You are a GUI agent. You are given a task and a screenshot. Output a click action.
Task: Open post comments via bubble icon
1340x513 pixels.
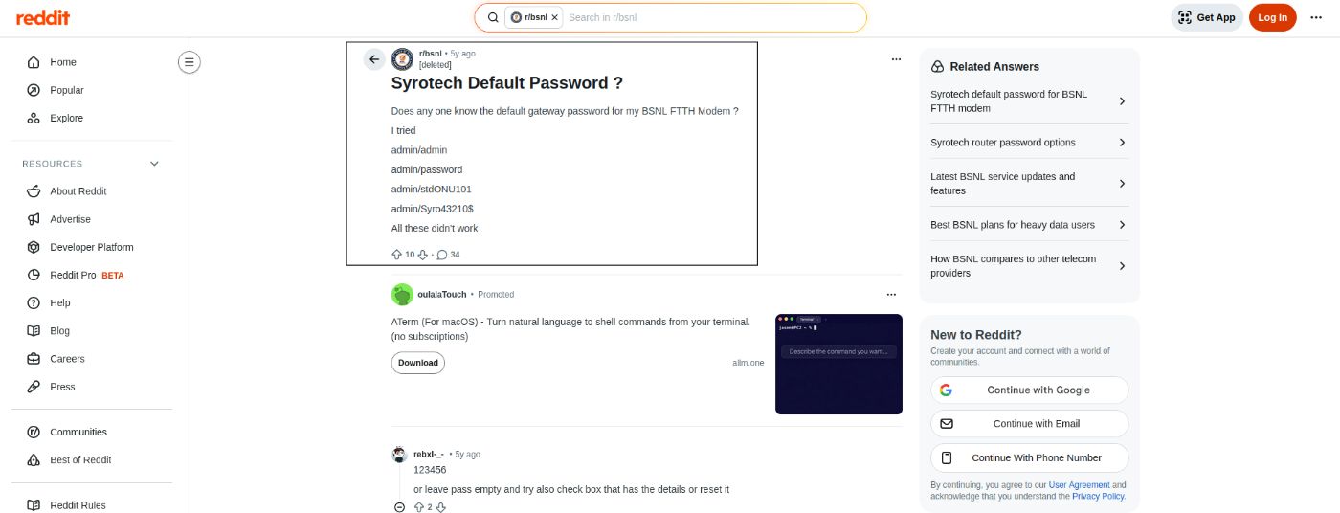click(442, 255)
